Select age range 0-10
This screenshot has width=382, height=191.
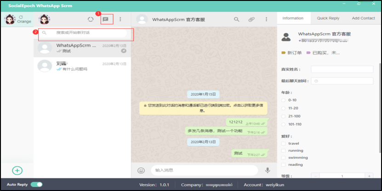283,100
